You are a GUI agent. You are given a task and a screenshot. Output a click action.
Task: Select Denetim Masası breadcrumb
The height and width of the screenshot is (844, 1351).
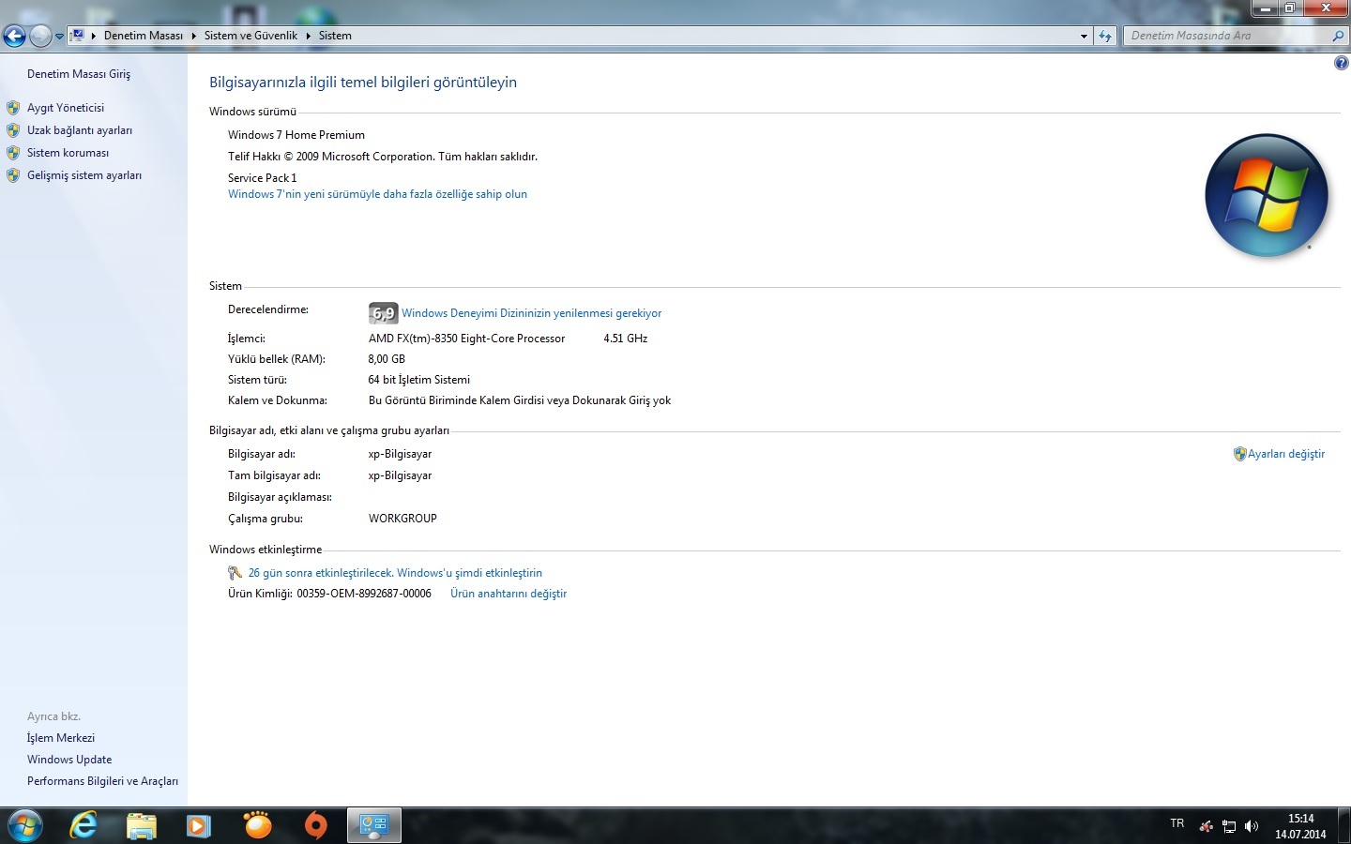144,36
